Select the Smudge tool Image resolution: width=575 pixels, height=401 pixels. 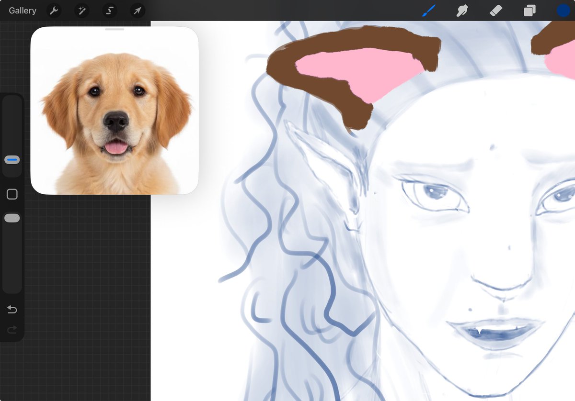(462, 11)
